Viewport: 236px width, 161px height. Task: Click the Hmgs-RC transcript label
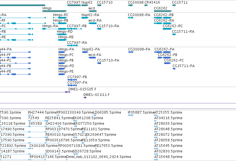point(61,15)
